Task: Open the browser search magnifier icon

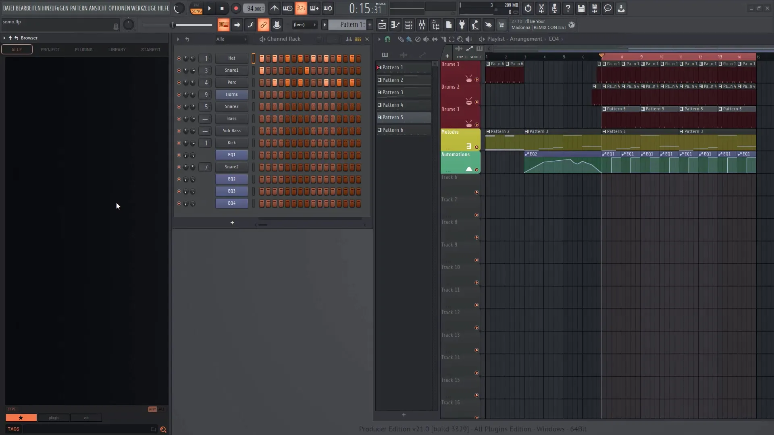Action: click(163, 429)
